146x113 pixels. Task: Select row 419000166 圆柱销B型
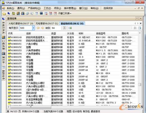tap(72, 93)
